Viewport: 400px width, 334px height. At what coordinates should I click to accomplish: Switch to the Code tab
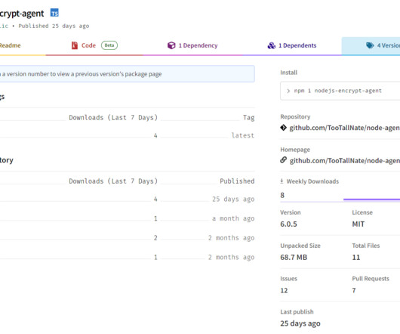(x=94, y=45)
